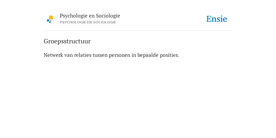The width and height of the screenshot is (276, 138).
Task: Click the definition sentence starting with Netwerk
Action: click(111, 55)
